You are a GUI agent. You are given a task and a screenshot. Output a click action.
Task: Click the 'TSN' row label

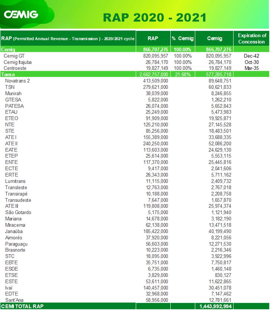coord(10,87)
